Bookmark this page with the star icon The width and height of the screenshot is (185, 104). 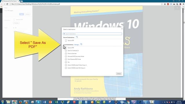(162, 4)
